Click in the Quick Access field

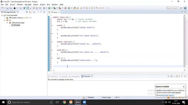tap(172, 8)
